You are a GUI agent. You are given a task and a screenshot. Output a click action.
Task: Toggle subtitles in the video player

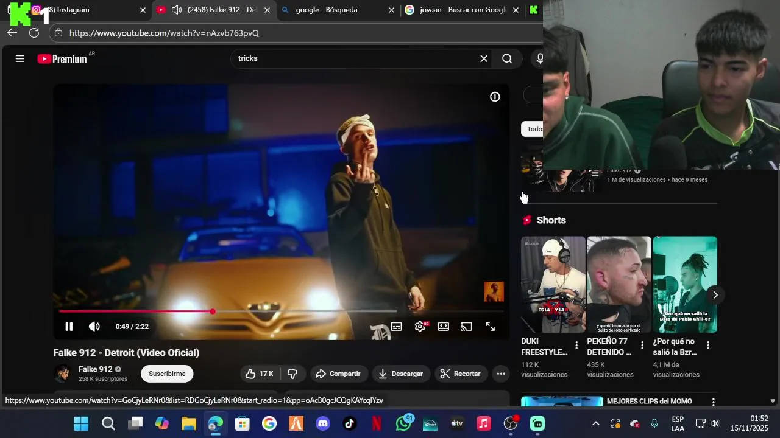point(397,327)
